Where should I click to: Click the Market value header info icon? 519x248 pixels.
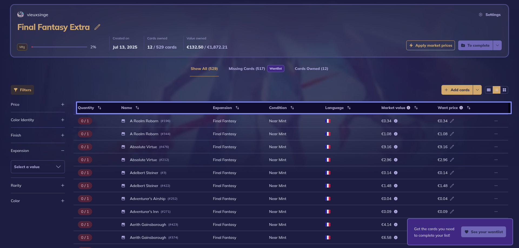(x=408, y=108)
